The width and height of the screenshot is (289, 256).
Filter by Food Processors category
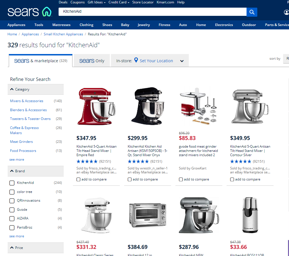tap(23, 151)
